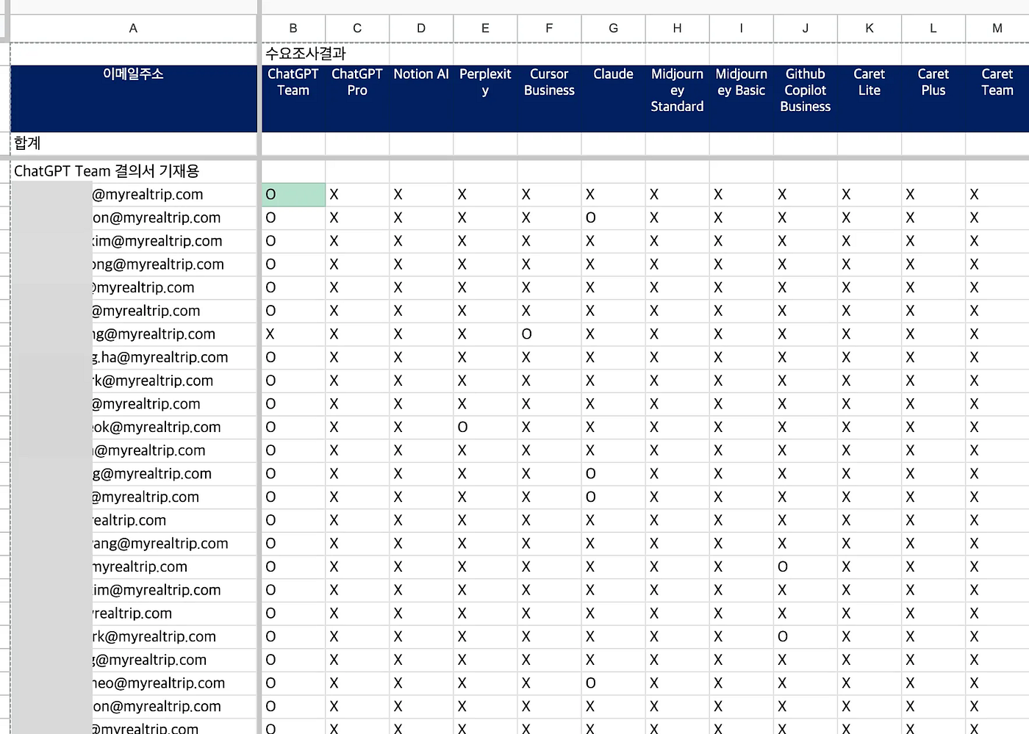Screen dimensions: 1029x734
Task: Select column J header
Action: (805, 28)
